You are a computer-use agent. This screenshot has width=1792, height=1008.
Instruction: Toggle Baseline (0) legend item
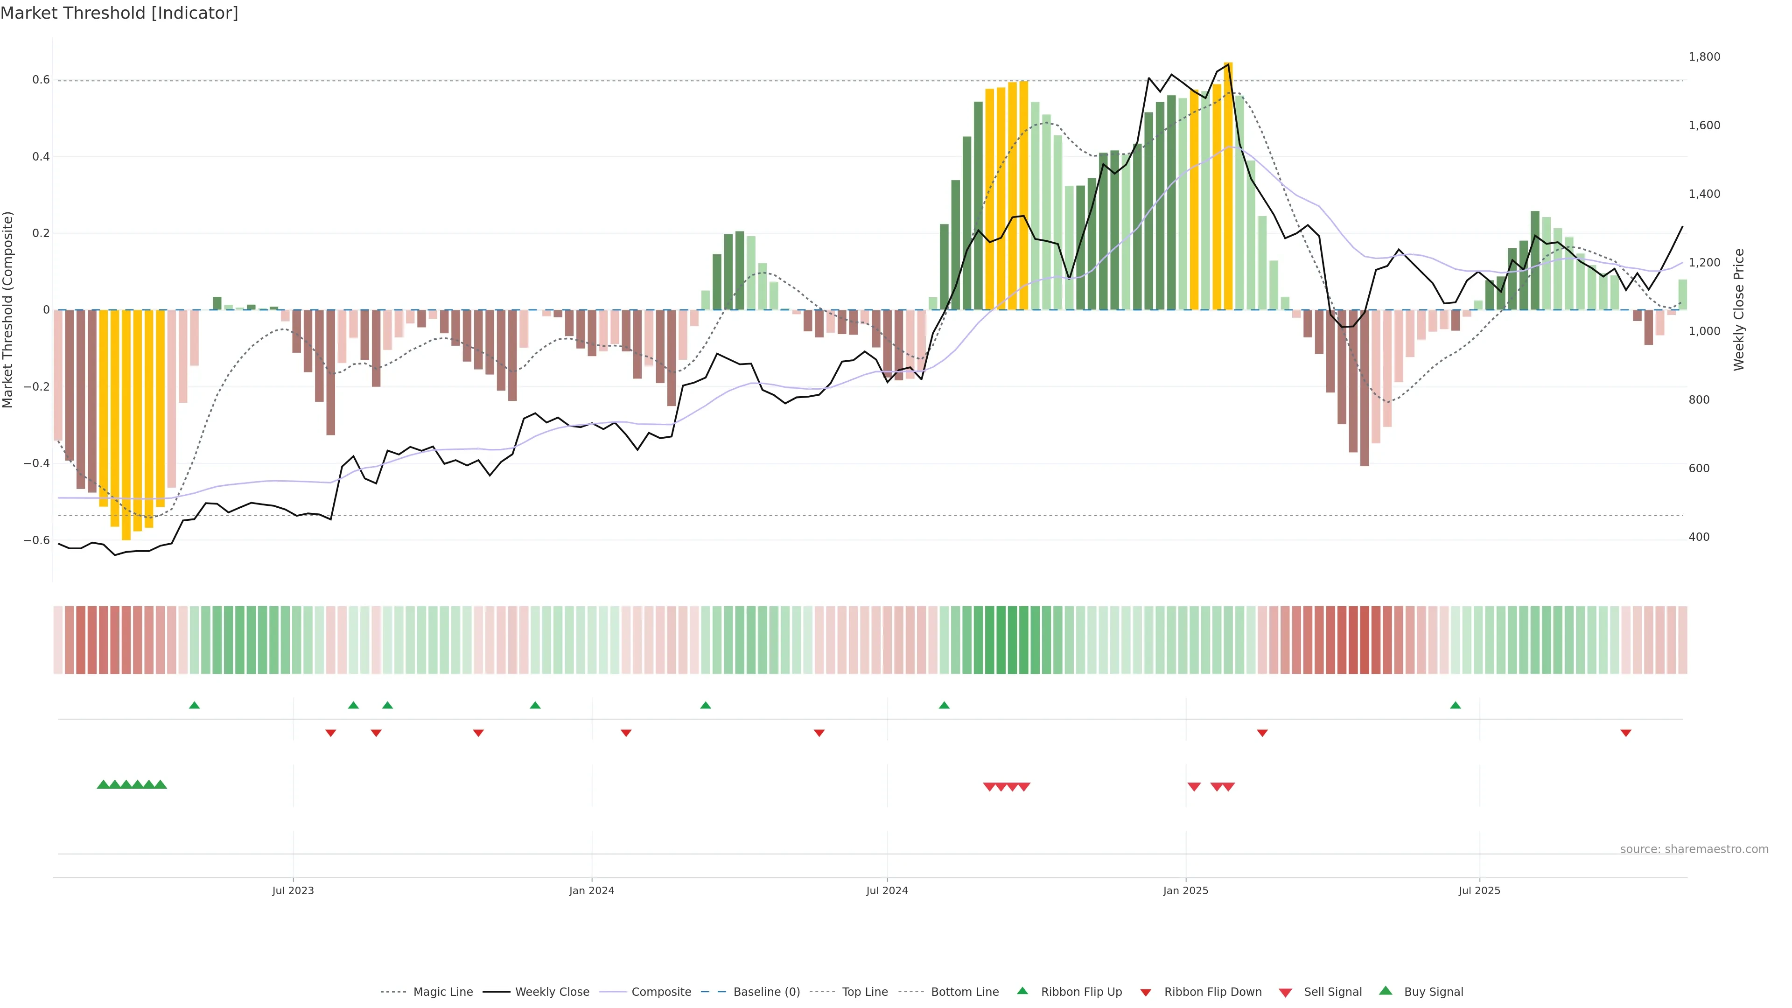(766, 992)
